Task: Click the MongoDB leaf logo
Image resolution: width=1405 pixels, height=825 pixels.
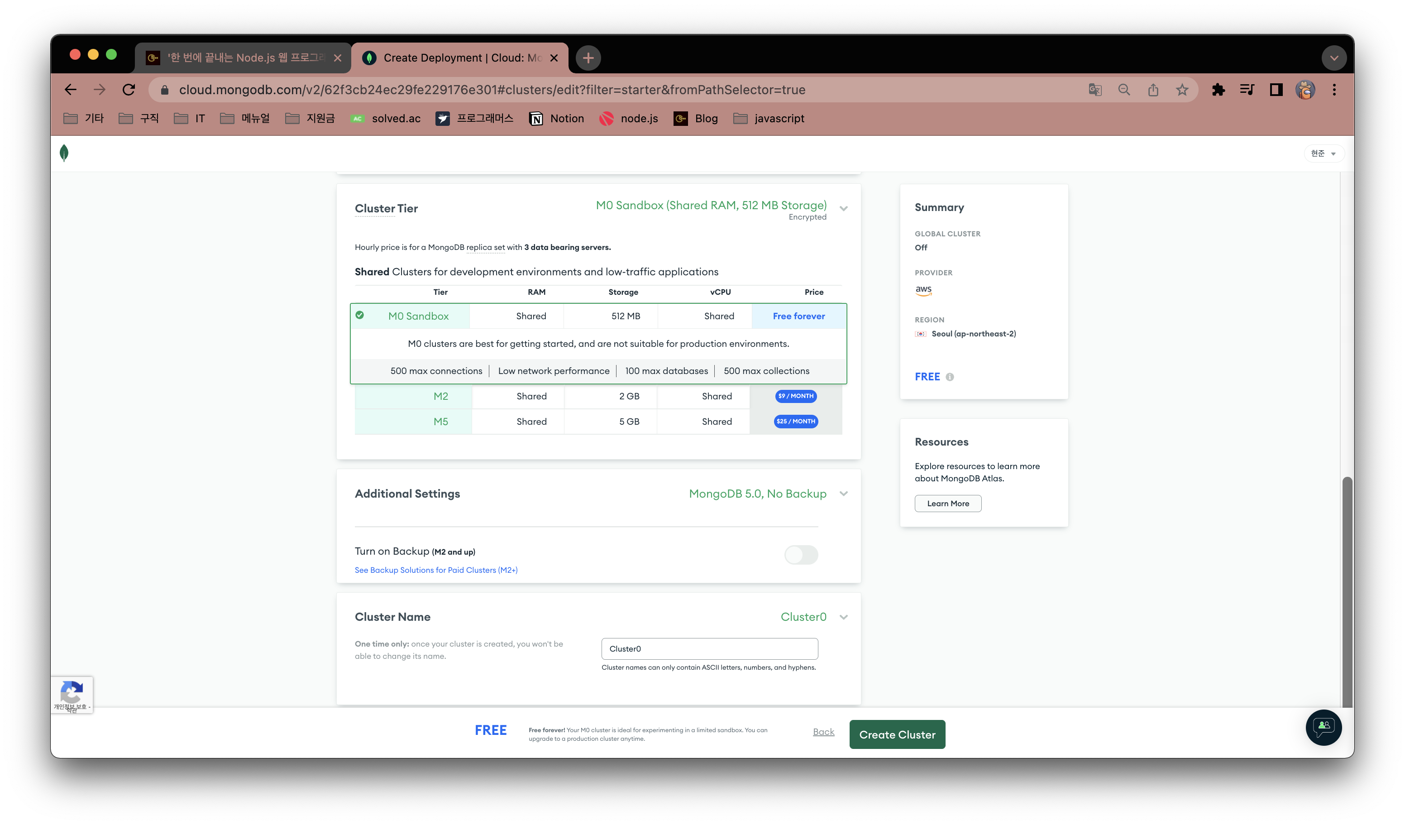Action: (x=64, y=153)
